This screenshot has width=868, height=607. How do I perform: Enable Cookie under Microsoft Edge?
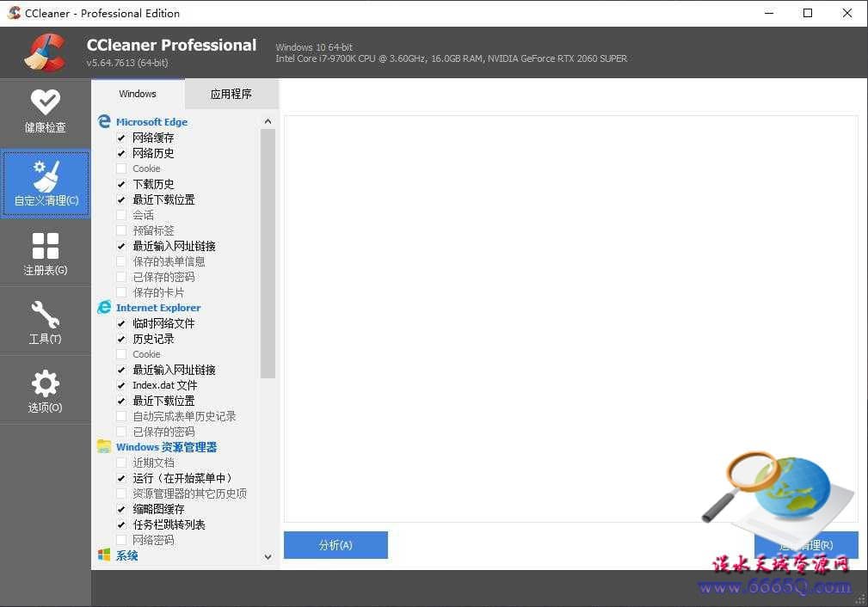[x=121, y=169]
